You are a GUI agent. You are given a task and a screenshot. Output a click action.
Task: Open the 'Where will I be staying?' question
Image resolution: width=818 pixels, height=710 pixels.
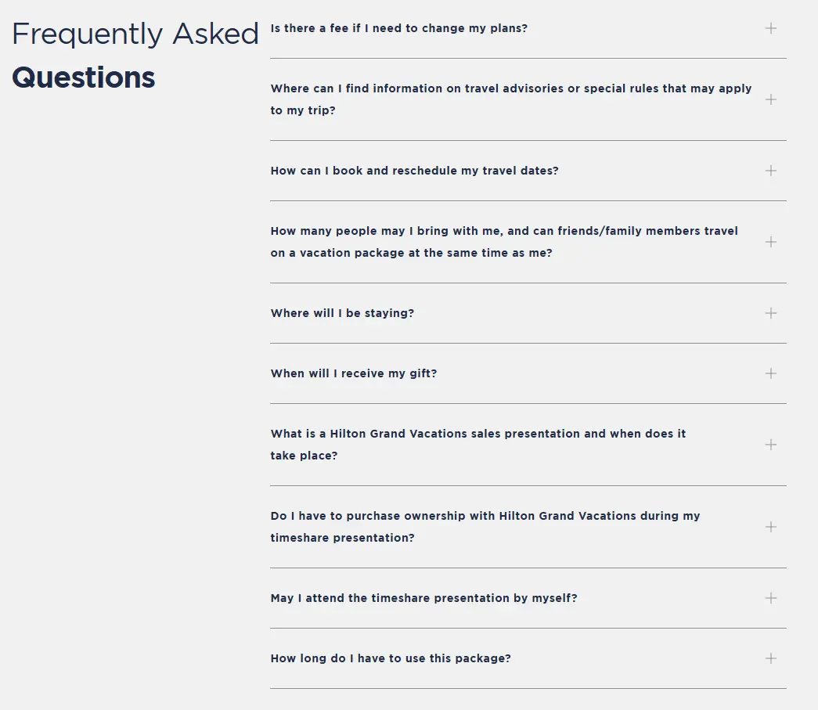tap(342, 313)
